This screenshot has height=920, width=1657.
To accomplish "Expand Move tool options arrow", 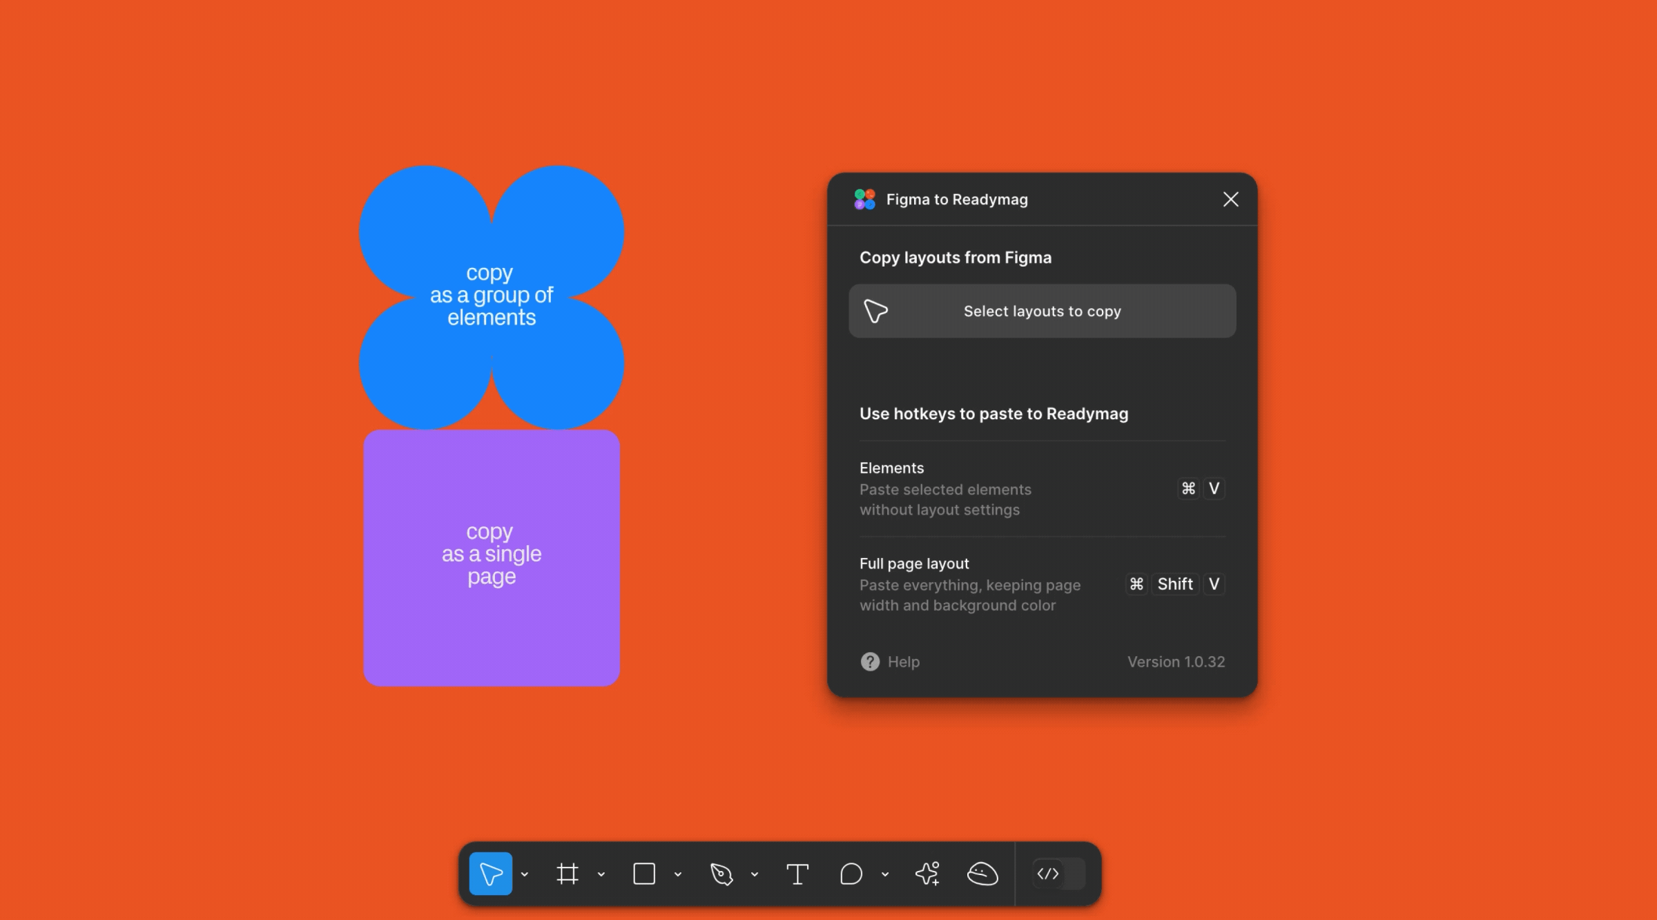I will tap(525, 874).
